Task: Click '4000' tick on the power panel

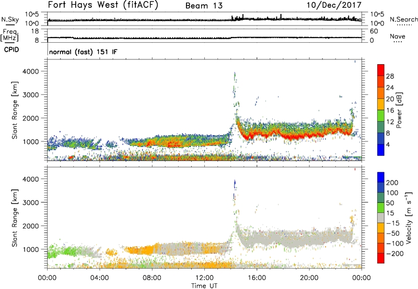Action: 31,71
